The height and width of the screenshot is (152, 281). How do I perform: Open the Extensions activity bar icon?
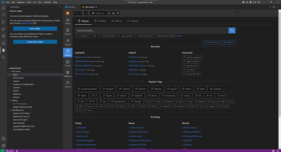[3, 36]
